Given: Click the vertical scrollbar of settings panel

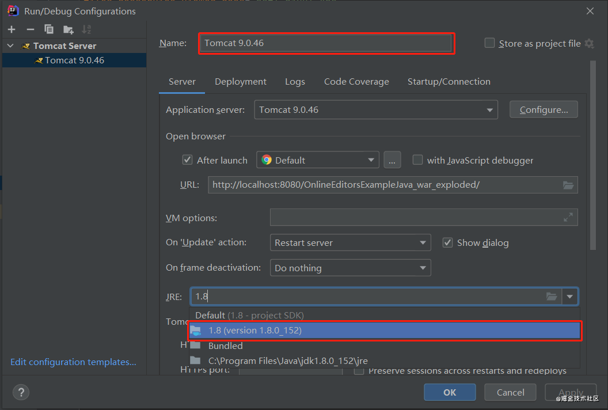Looking at the screenshot, I should pos(593,155).
